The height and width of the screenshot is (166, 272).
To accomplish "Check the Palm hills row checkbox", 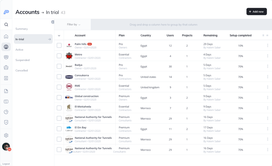I will coord(59,45).
